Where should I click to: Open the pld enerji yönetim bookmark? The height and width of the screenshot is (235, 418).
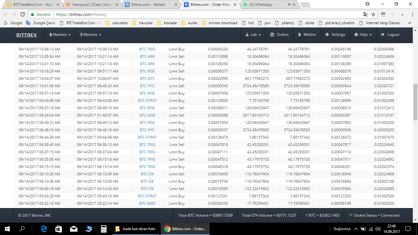pyautogui.click(x=337, y=23)
